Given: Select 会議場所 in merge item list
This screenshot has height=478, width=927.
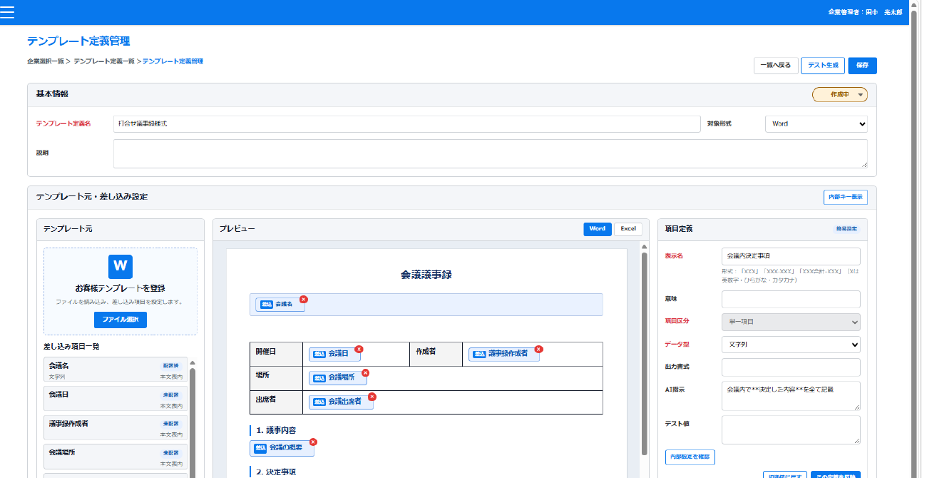Looking at the screenshot, I should [x=115, y=457].
